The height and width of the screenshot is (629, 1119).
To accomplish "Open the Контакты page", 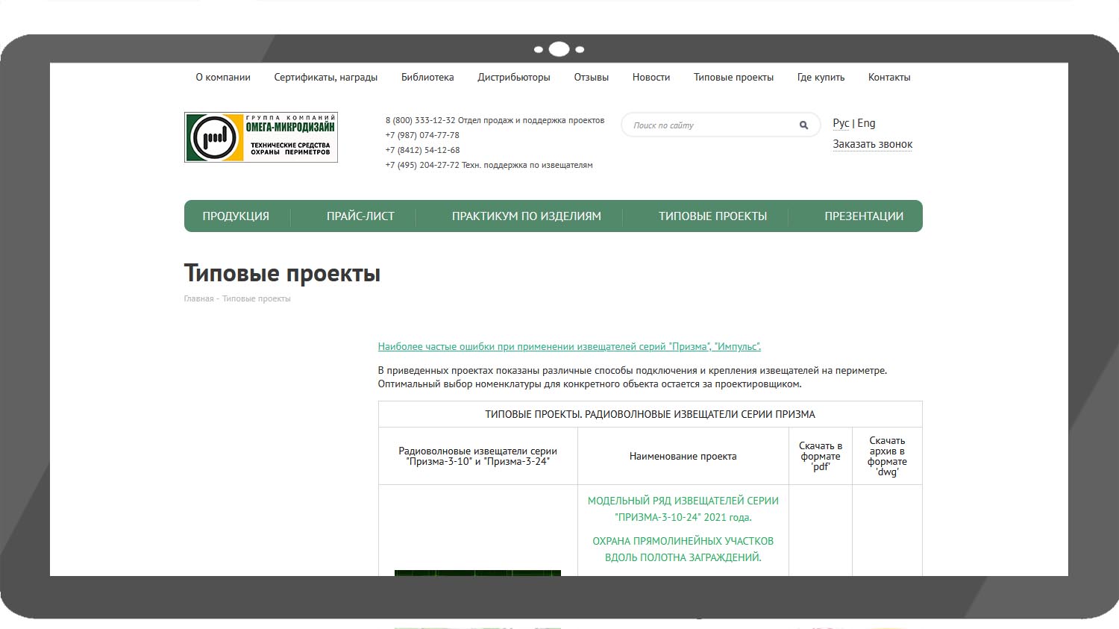I will (889, 78).
